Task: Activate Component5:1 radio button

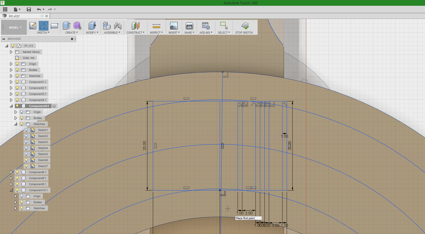Action: point(54,106)
